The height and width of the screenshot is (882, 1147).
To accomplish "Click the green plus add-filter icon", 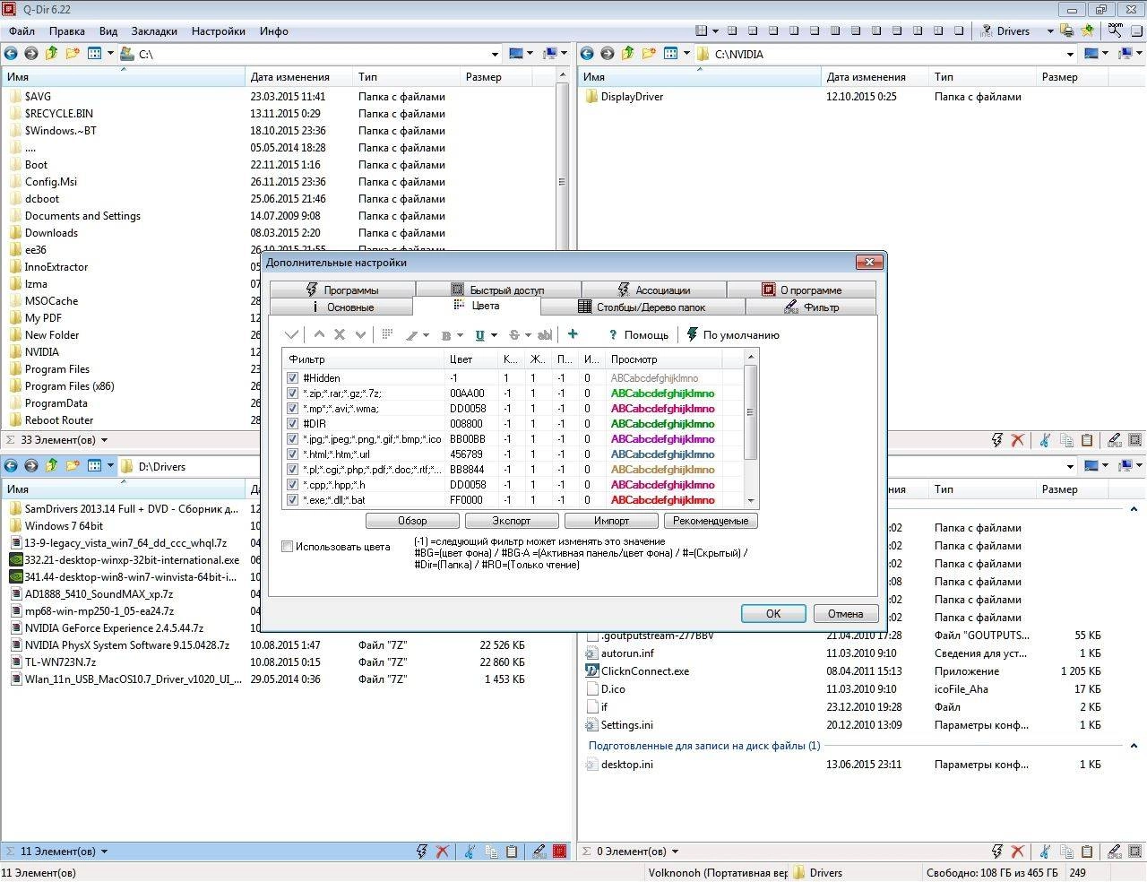I will [x=573, y=334].
